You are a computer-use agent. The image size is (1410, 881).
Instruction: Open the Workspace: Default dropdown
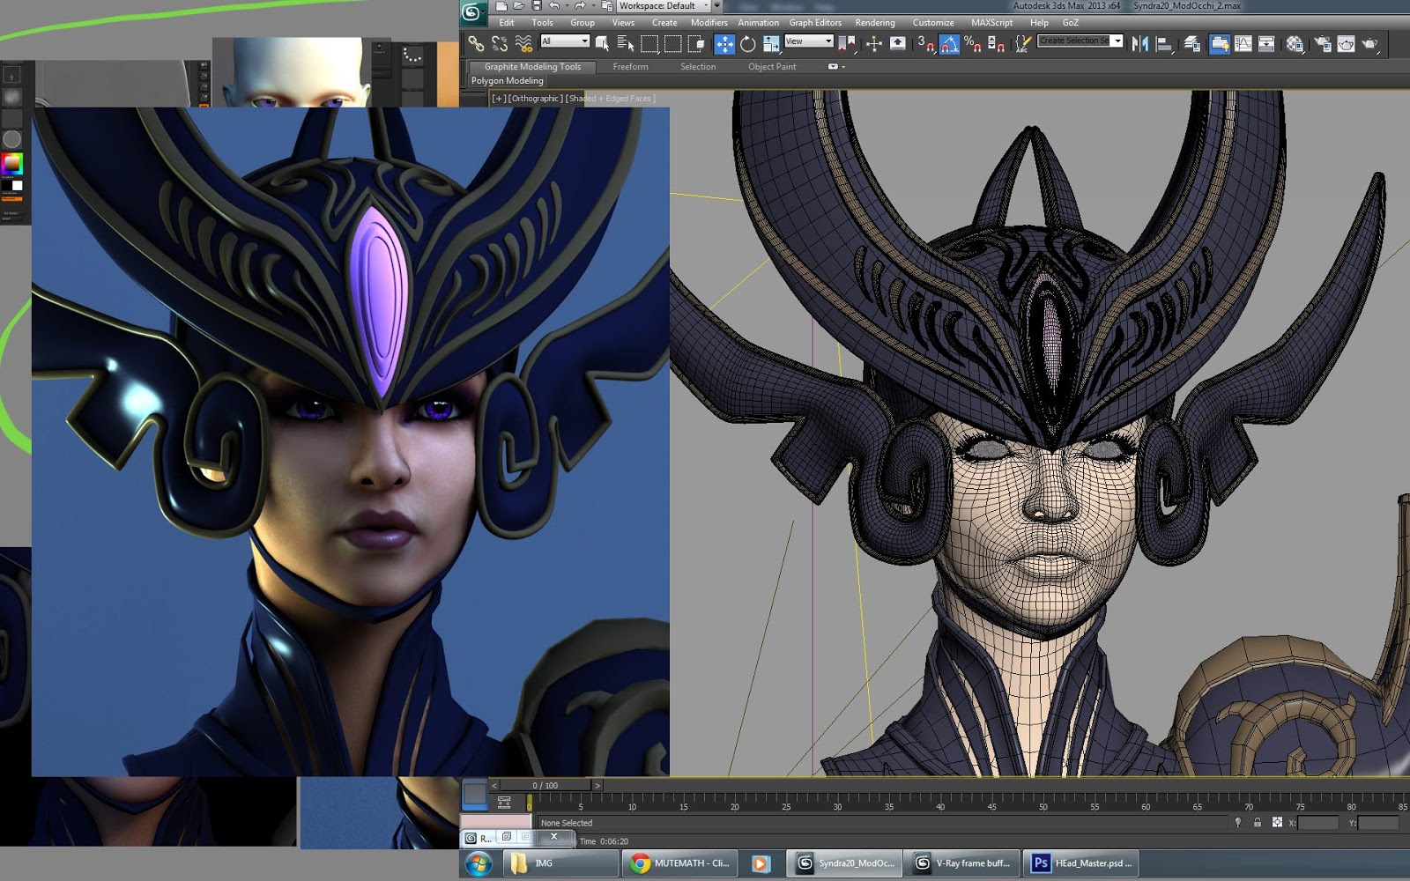(x=664, y=6)
